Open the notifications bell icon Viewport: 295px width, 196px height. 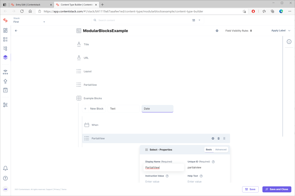pyautogui.click(x=5, y=168)
